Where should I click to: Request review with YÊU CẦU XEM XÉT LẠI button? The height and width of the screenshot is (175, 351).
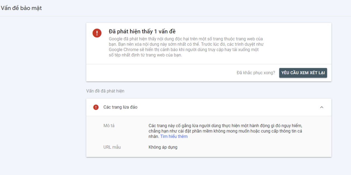click(x=303, y=73)
